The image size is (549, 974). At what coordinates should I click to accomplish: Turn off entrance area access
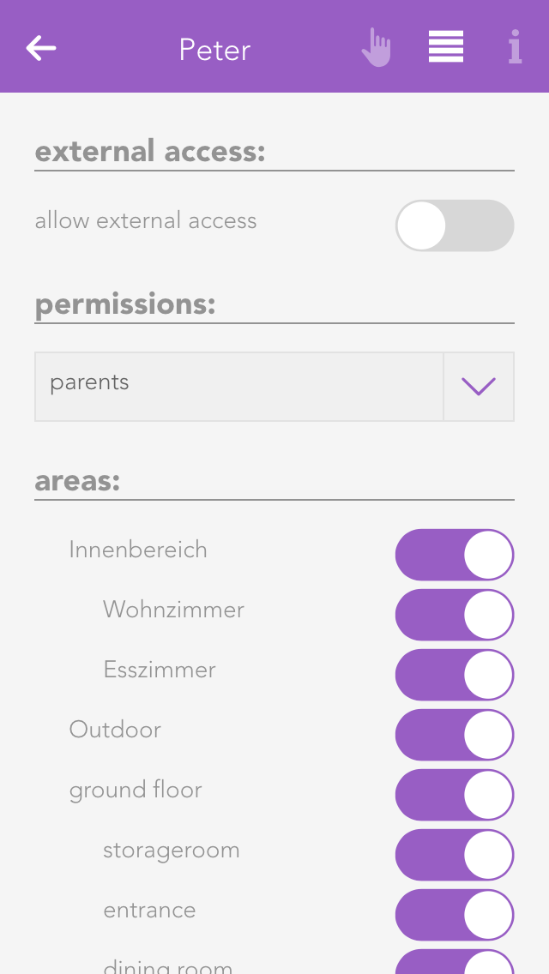coord(455,915)
